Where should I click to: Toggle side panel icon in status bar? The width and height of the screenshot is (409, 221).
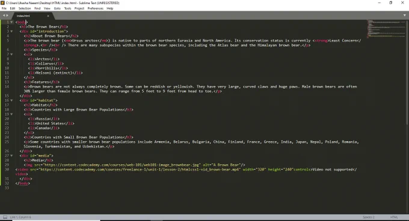(x=5, y=217)
